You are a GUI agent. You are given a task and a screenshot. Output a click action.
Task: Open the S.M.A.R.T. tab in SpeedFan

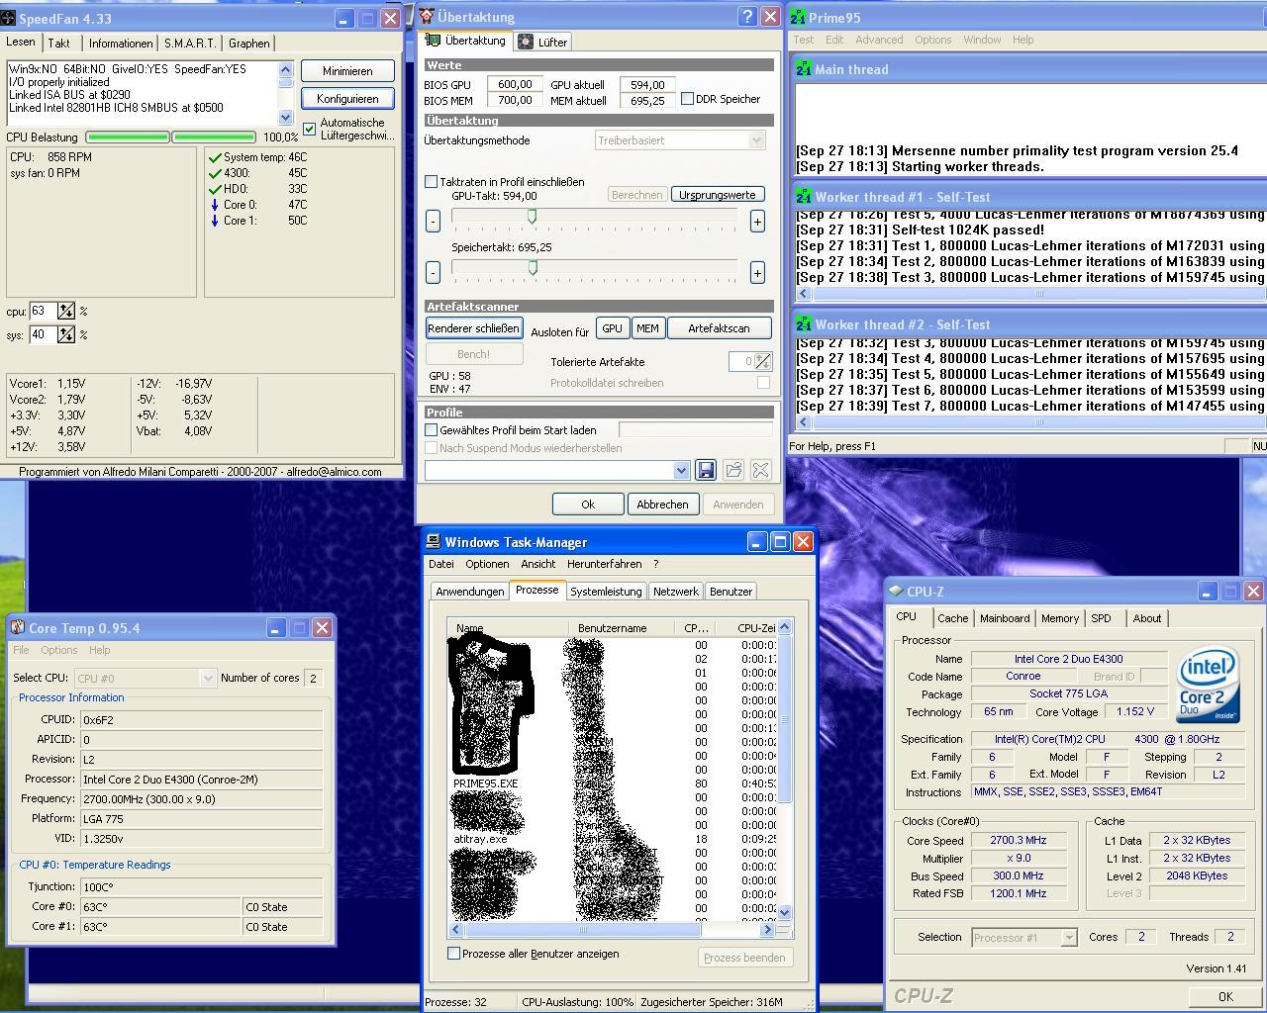(x=190, y=44)
